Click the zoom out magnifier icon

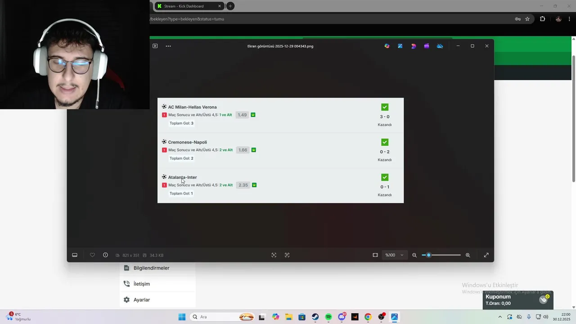click(414, 255)
